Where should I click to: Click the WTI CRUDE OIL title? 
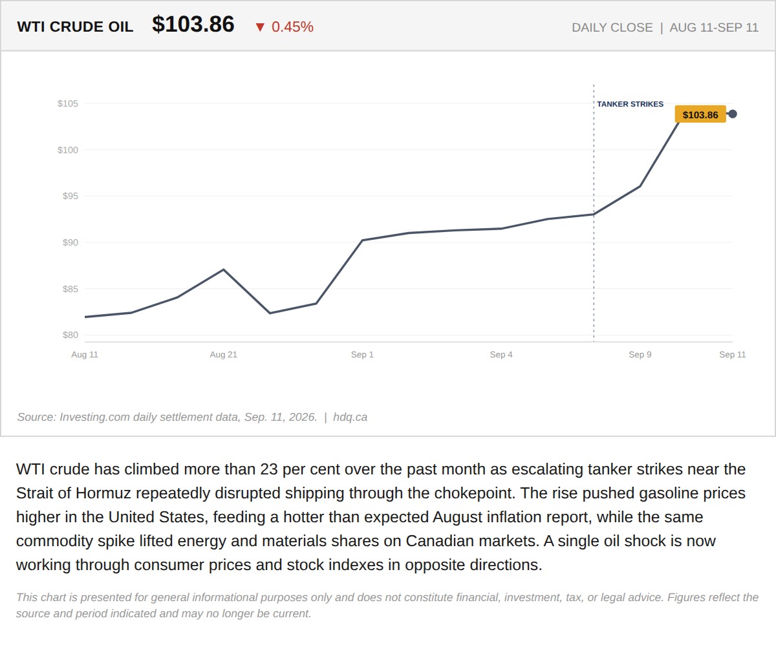[x=75, y=27]
